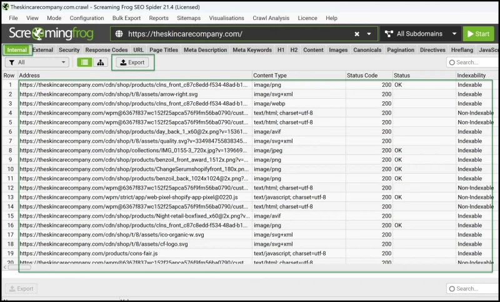Open the All Subdomains dropdown
The width and height of the screenshot is (500, 302).
point(420,34)
